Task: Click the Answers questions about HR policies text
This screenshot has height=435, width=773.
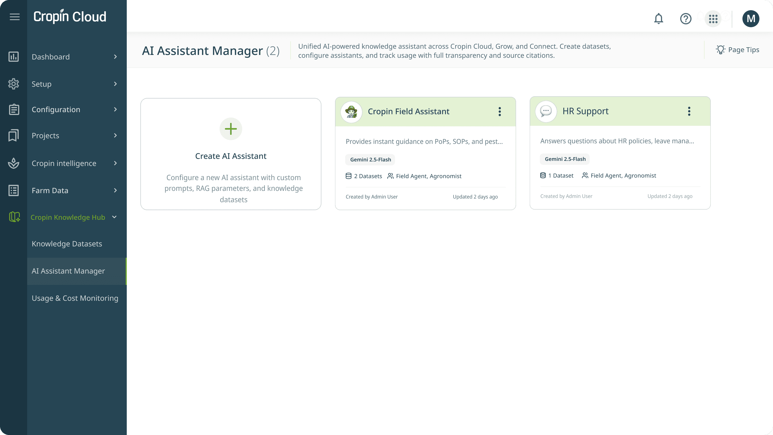Action: [617, 141]
